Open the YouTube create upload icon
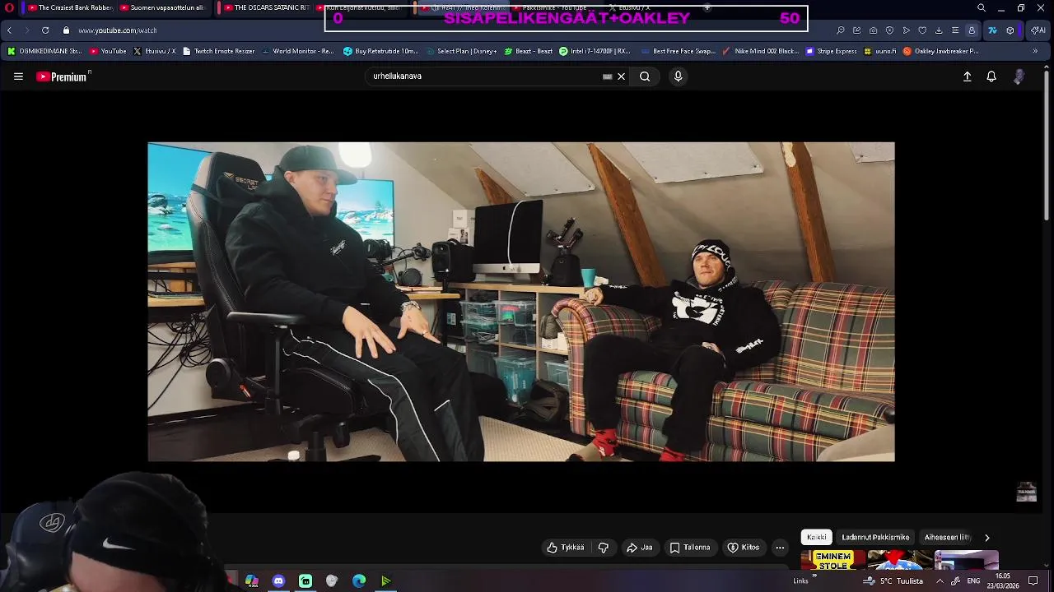1054x592 pixels. pos(968,76)
